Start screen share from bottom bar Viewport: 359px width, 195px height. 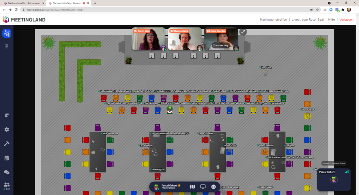coord(203,187)
